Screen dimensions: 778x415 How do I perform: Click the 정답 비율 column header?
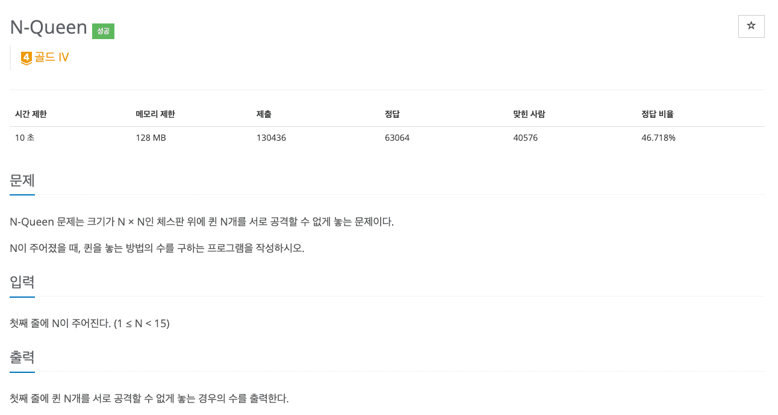pos(658,114)
